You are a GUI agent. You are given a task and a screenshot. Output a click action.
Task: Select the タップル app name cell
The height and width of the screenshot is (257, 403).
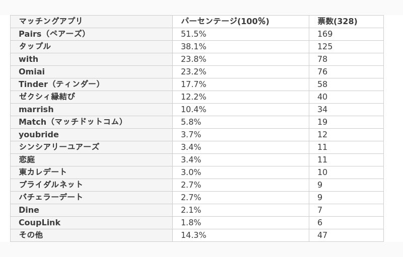coord(35,46)
